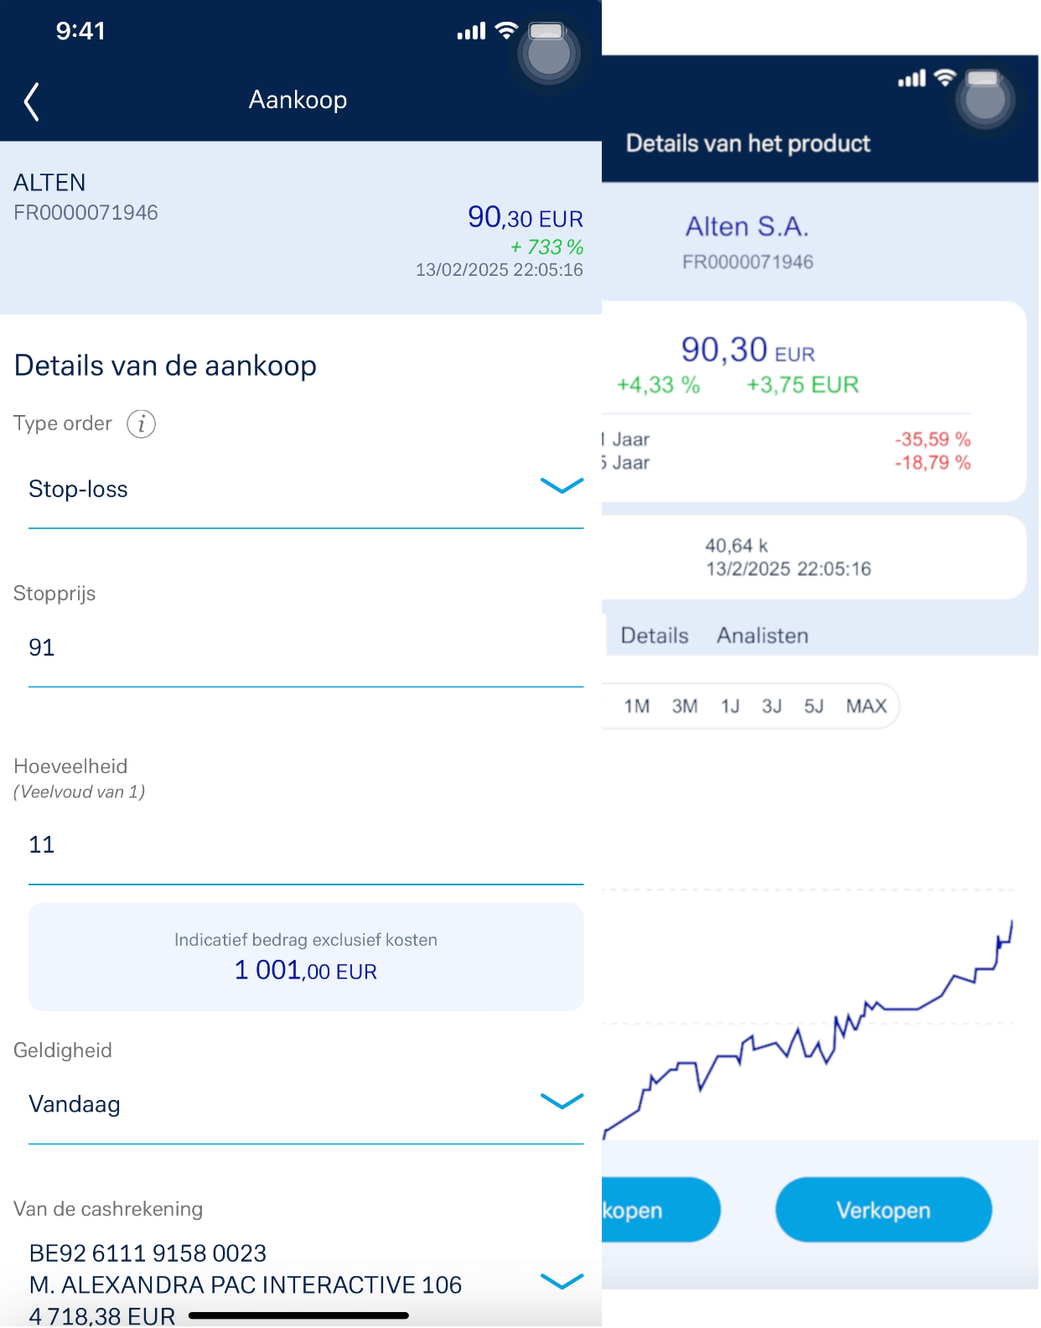
Task: Select the MAX chart period
Action: [x=866, y=706]
